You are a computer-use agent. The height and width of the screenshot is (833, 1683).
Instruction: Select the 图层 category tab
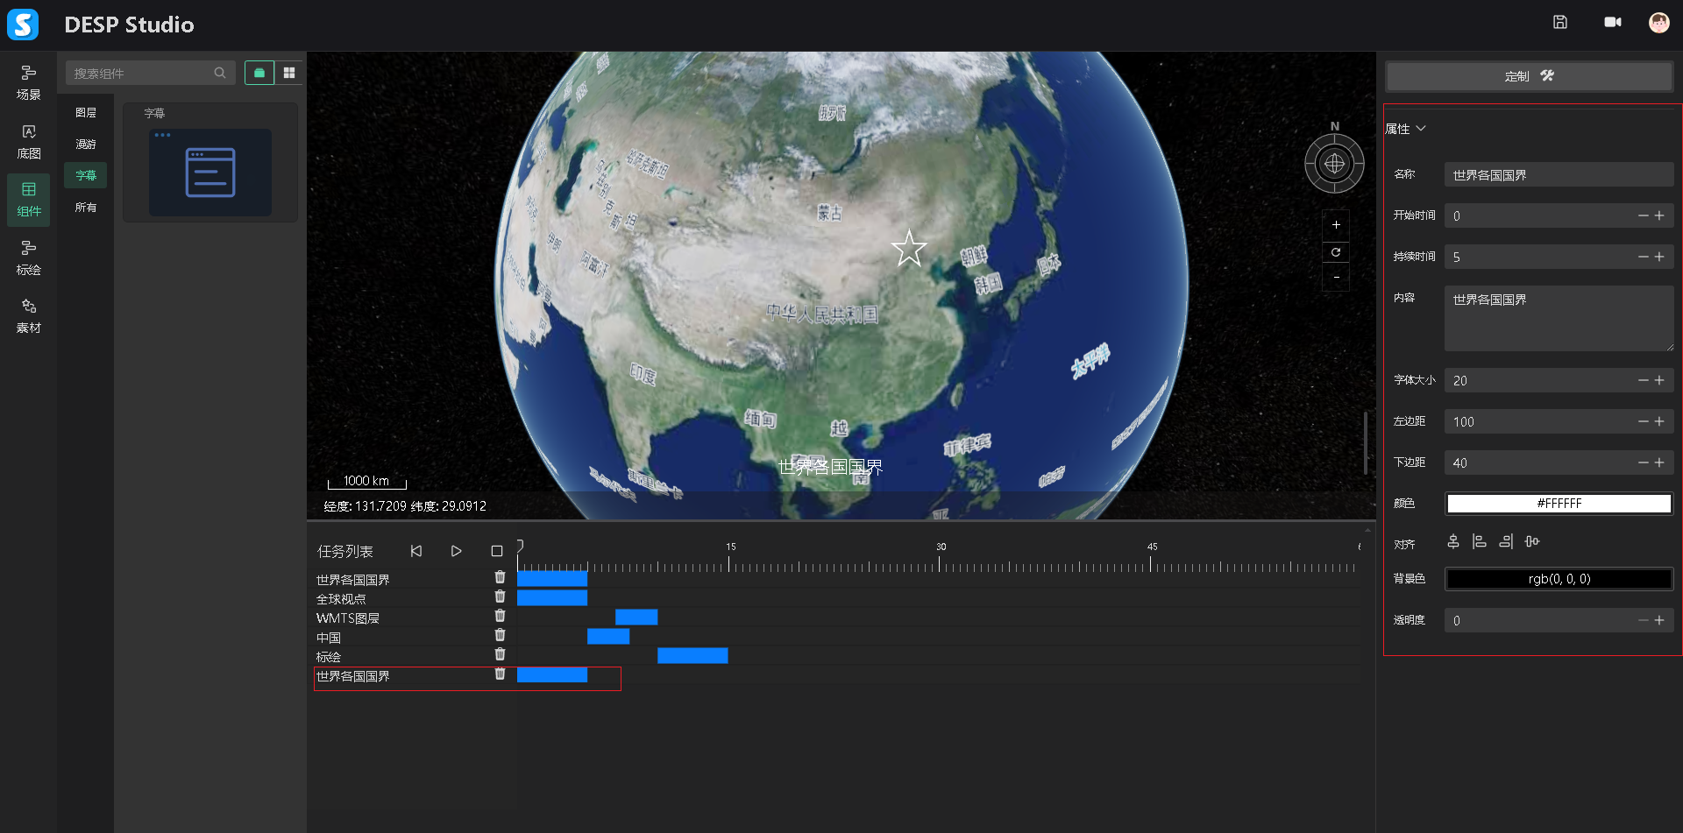click(x=86, y=113)
